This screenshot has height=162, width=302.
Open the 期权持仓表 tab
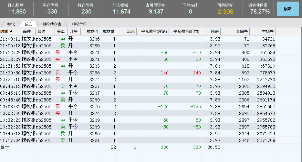point(52,24)
